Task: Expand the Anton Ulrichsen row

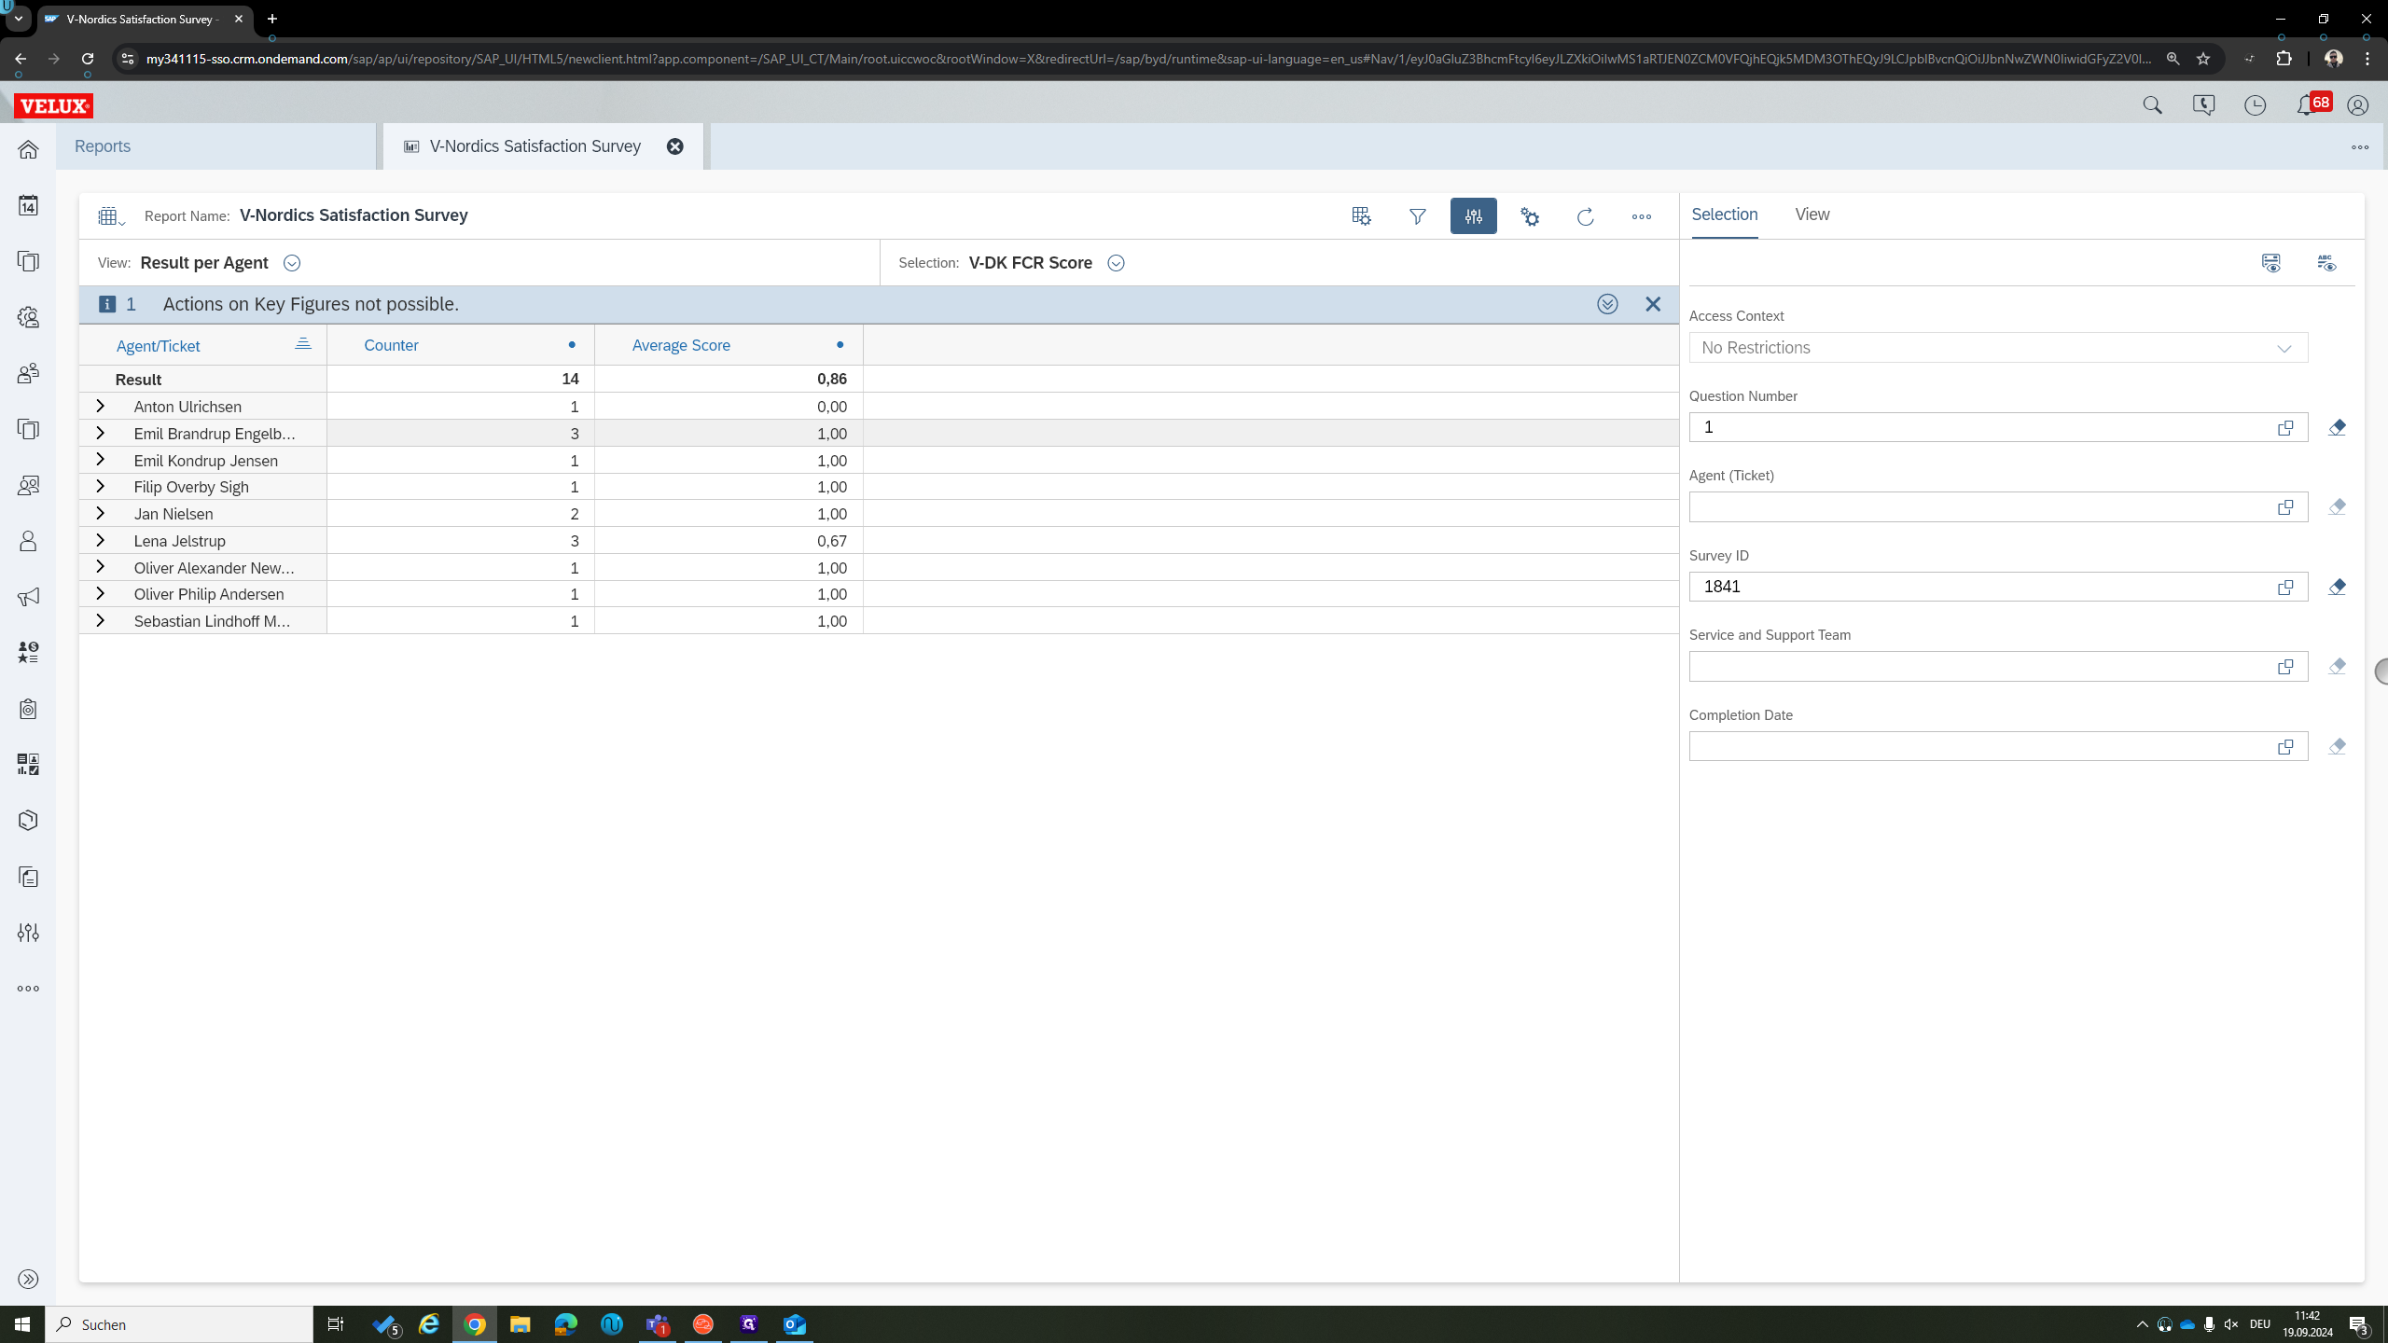Action: [100, 407]
